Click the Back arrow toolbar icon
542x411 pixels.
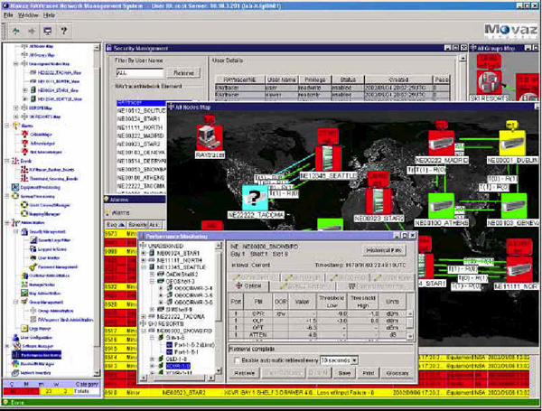click(x=16, y=31)
